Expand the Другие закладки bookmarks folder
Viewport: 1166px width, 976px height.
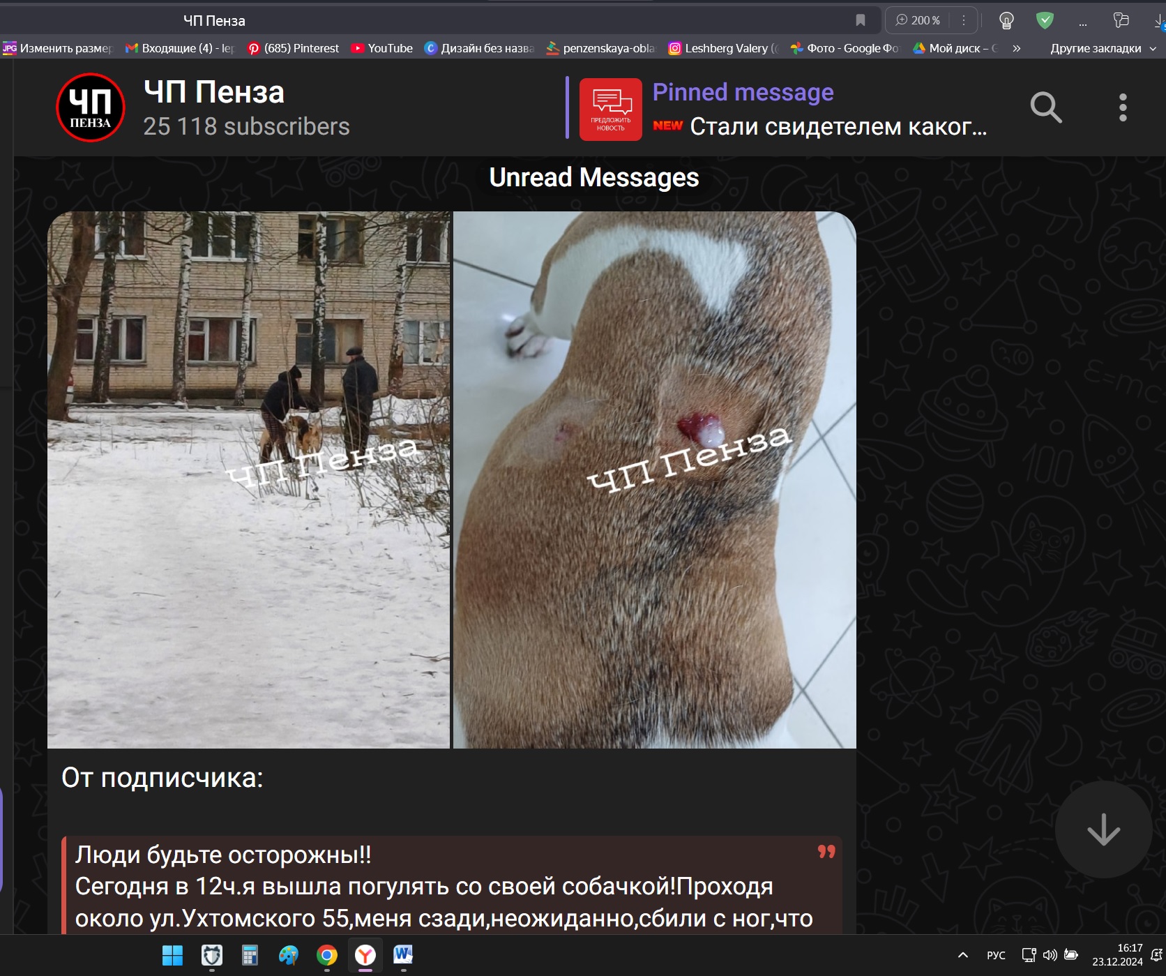point(1103,48)
